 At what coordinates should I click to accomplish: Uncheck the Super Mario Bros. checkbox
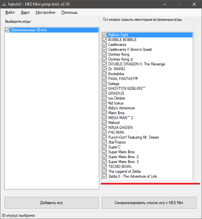[x=104, y=152]
